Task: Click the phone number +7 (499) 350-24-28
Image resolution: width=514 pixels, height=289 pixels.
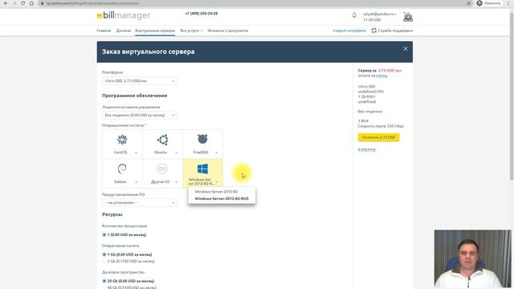Action: click(202, 14)
